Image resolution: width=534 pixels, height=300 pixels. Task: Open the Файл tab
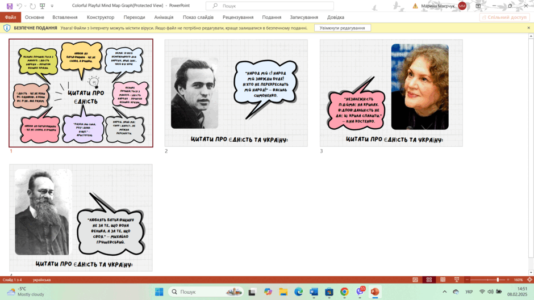[x=10, y=17]
